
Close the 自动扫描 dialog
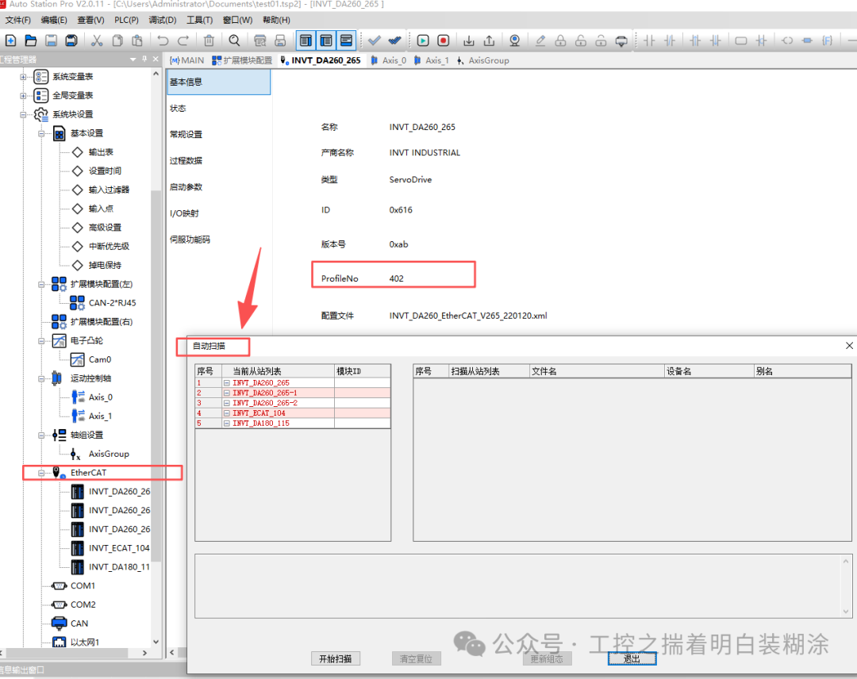click(849, 346)
